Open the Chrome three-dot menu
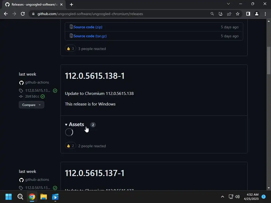 pos(265,14)
